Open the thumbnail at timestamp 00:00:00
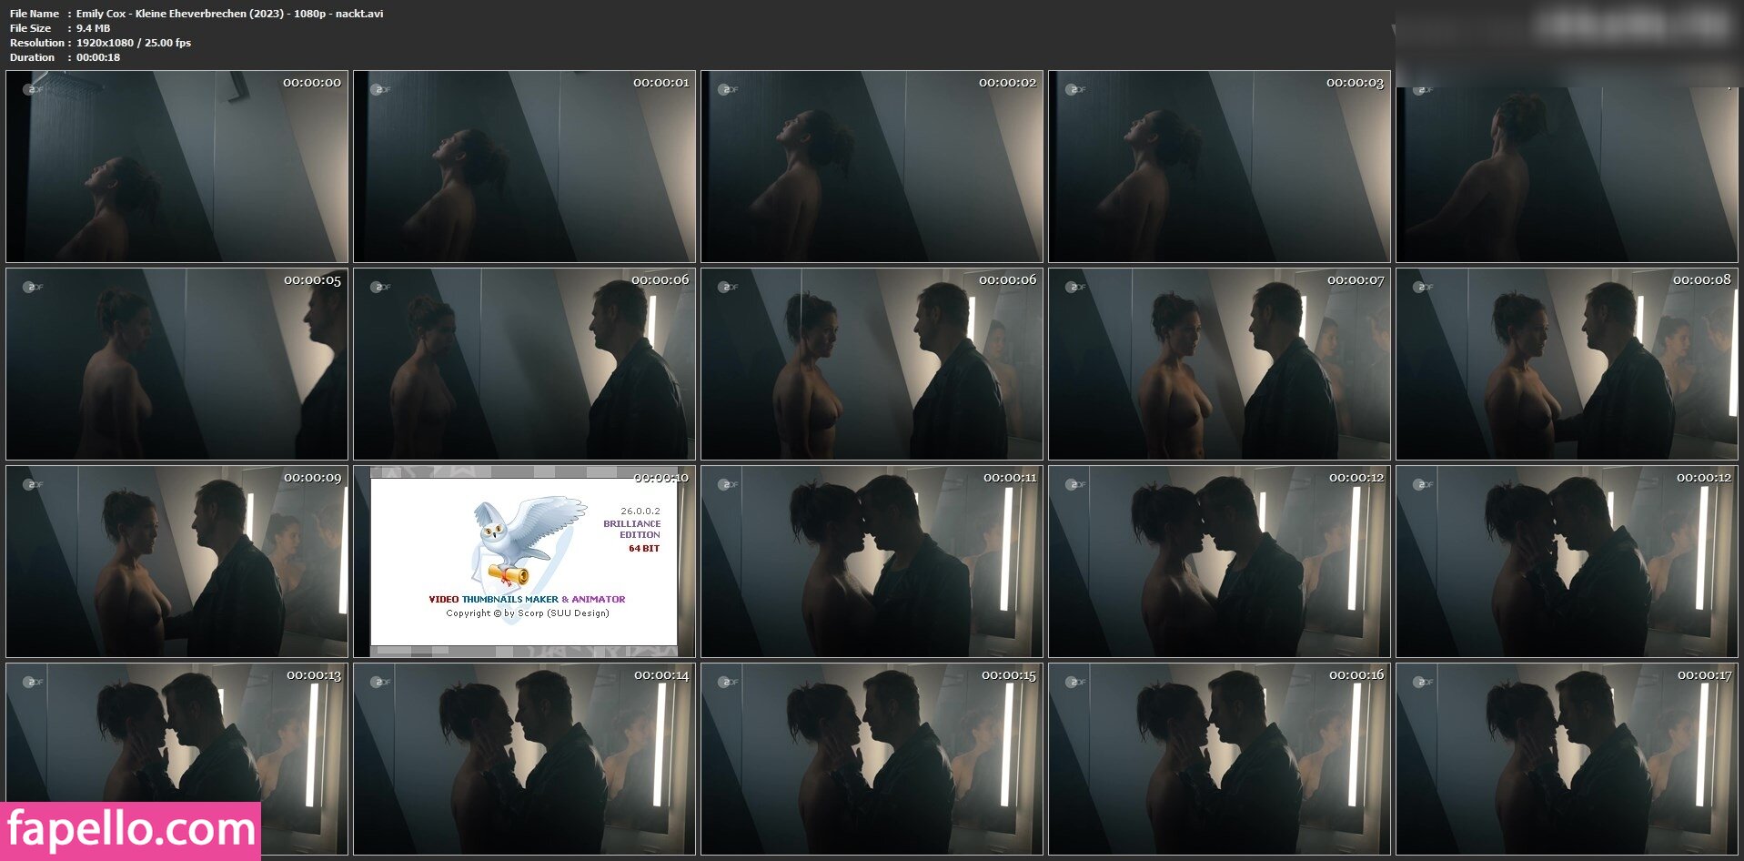 pos(176,167)
